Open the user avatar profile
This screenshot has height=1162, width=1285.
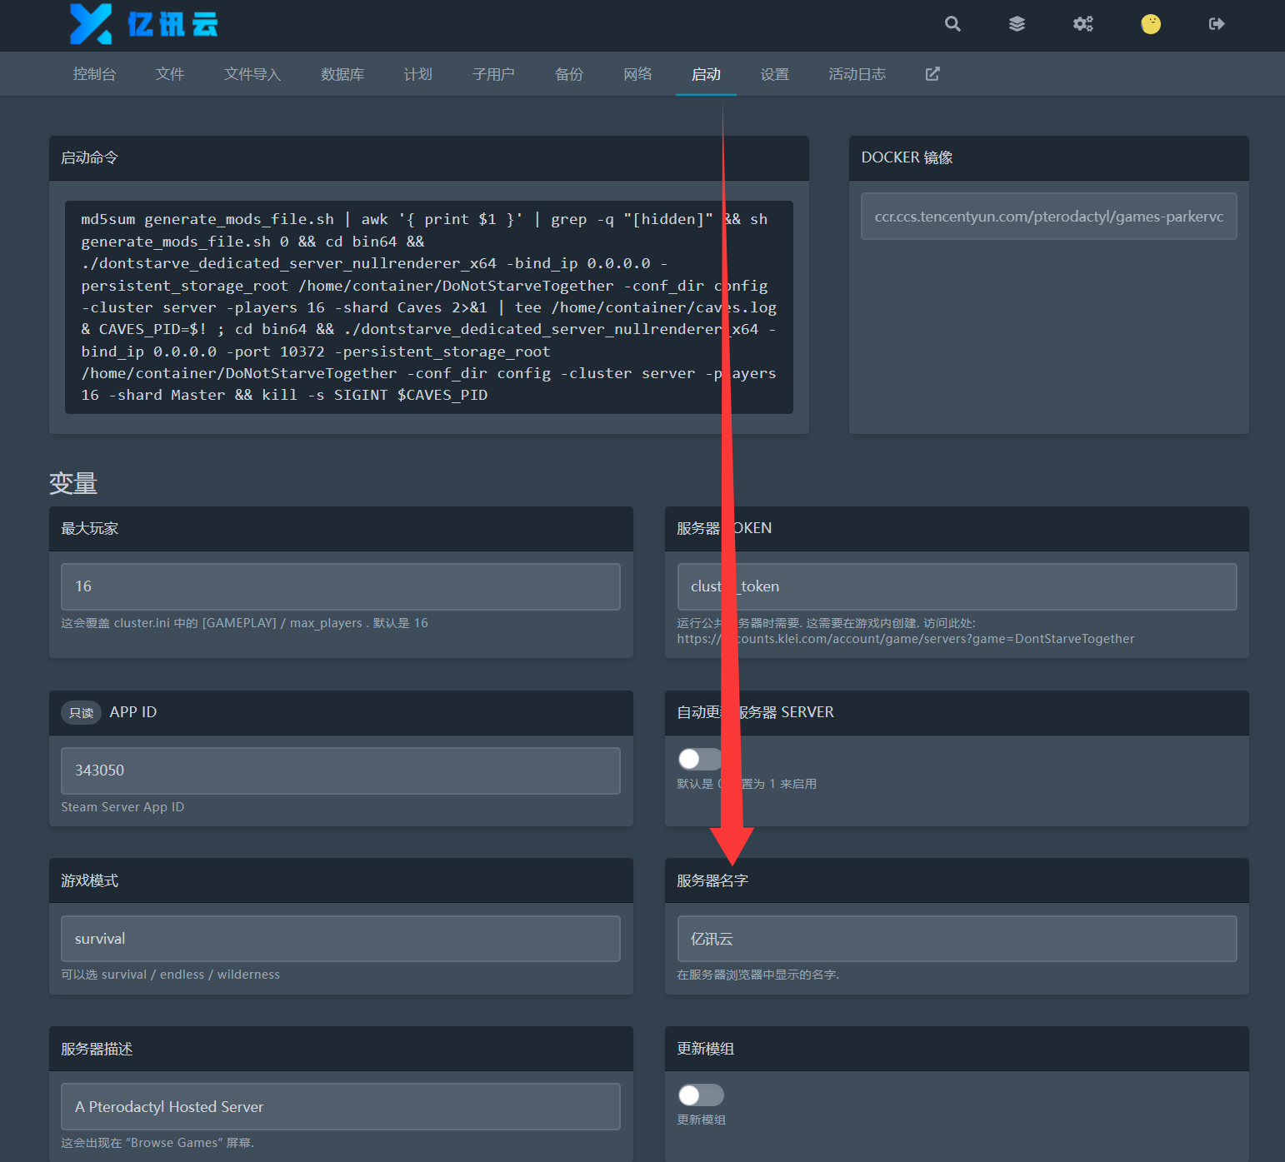coord(1151,24)
